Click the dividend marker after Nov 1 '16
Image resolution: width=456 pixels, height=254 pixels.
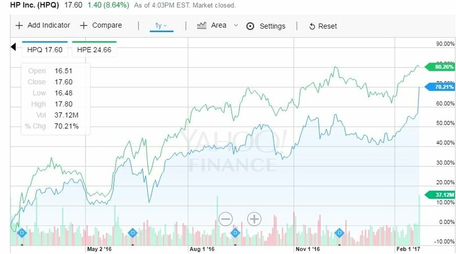click(x=340, y=233)
